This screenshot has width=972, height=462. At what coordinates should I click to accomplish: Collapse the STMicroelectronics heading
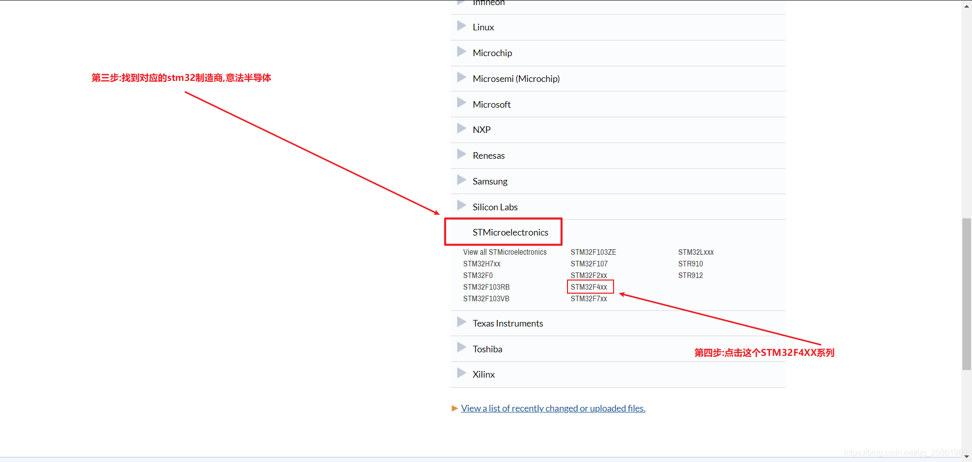(x=510, y=233)
